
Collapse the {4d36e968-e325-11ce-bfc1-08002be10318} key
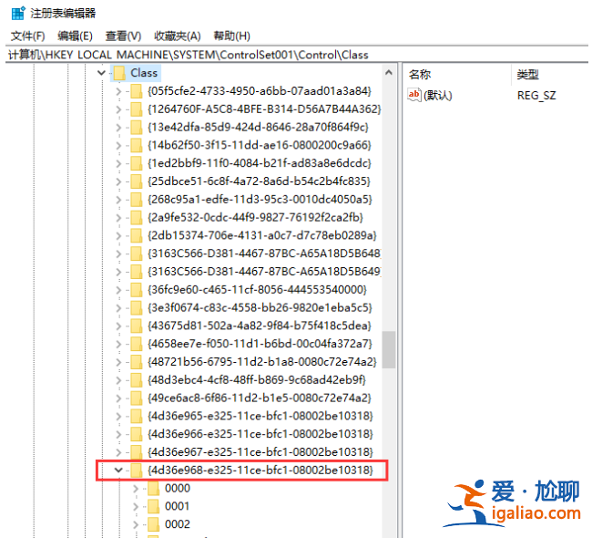point(118,470)
